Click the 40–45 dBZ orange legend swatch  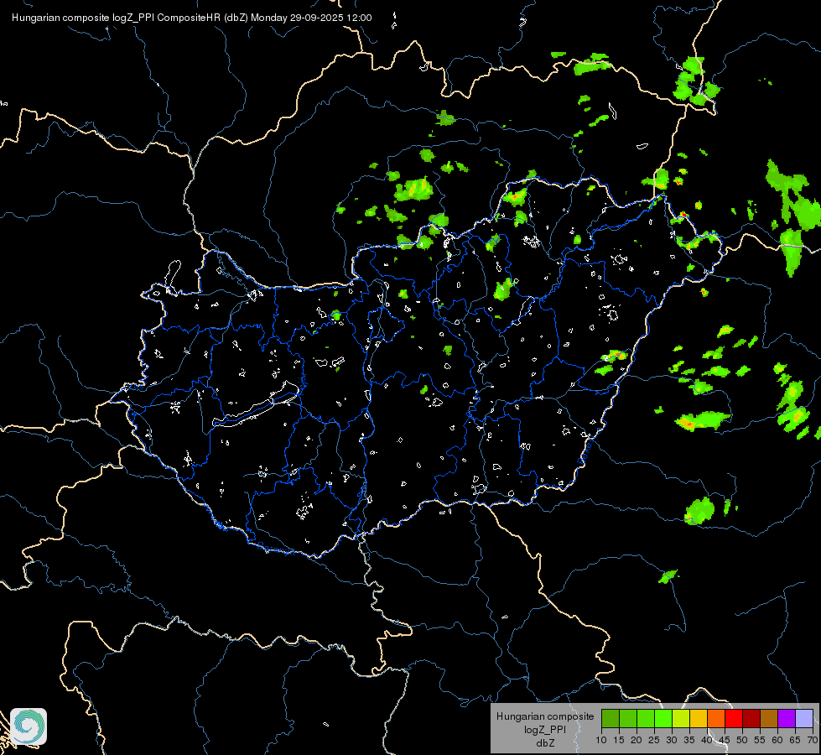[x=716, y=718]
